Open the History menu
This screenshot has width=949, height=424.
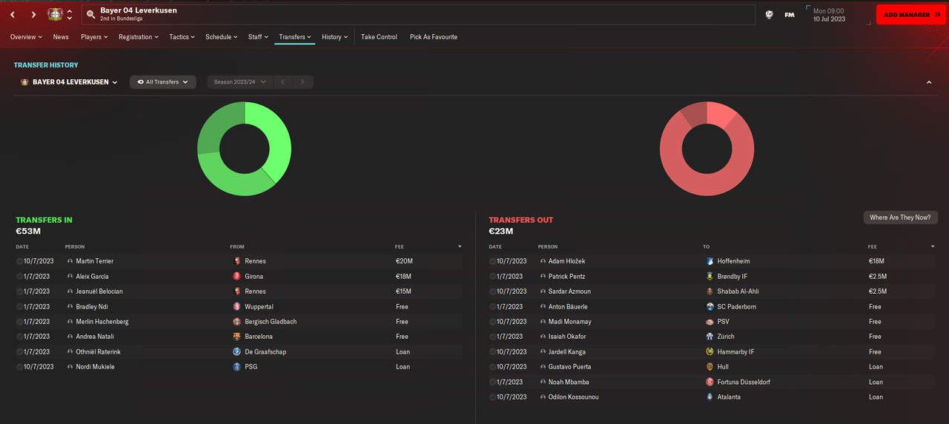(334, 37)
